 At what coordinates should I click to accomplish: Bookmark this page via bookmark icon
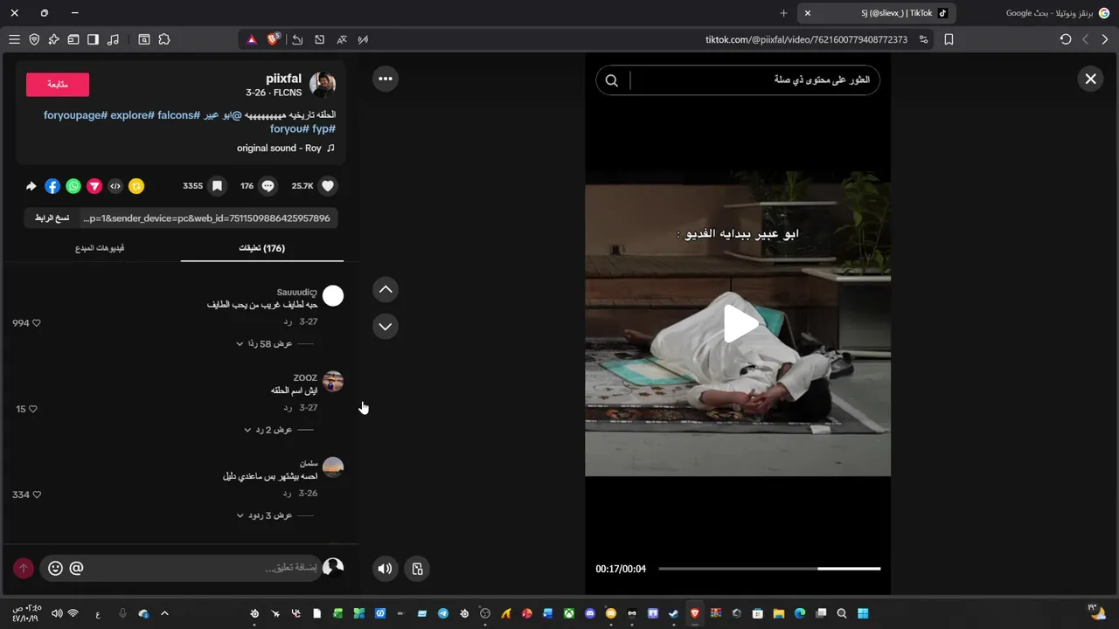949,39
